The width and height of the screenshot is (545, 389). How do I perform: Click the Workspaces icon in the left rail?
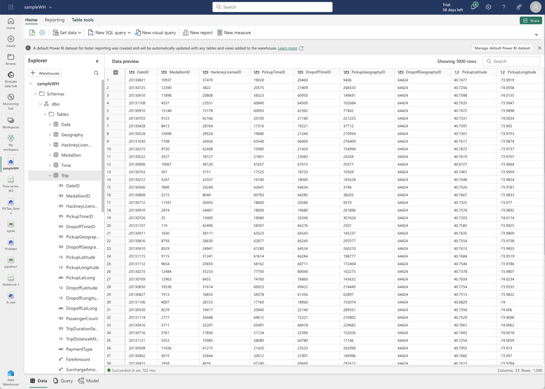click(10, 121)
